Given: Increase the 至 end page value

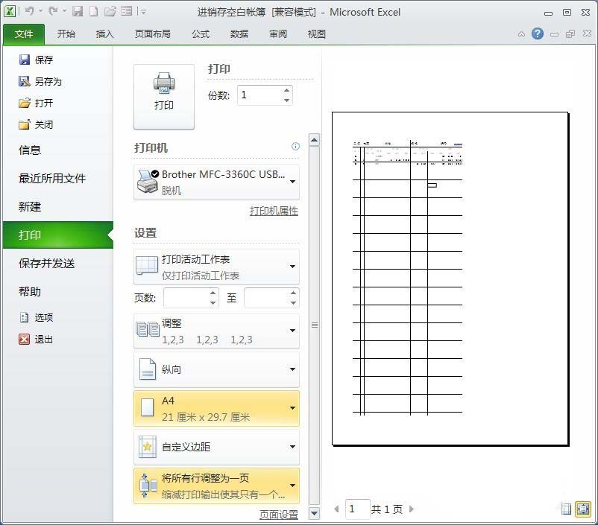Looking at the screenshot, I should click(x=293, y=293).
